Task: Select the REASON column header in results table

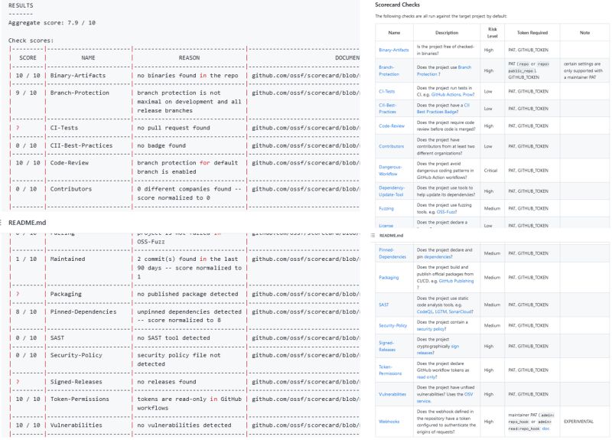Action: click(x=189, y=58)
